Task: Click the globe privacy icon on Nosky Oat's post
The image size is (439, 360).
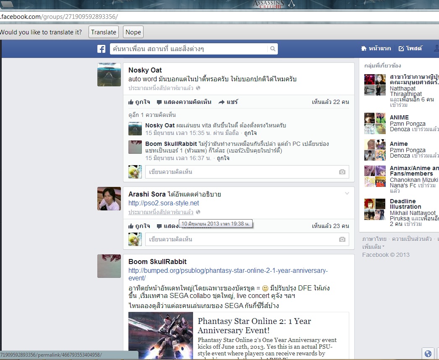Action: (198, 88)
